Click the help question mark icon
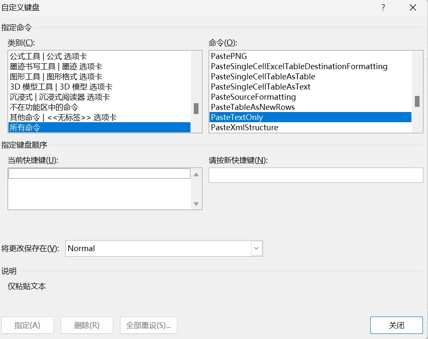Image resolution: width=428 pixels, height=339 pixels. pos(383,7)
